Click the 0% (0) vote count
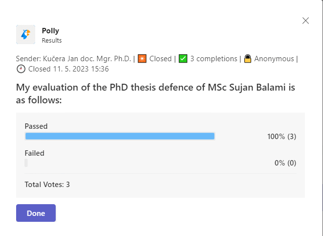 285,163
